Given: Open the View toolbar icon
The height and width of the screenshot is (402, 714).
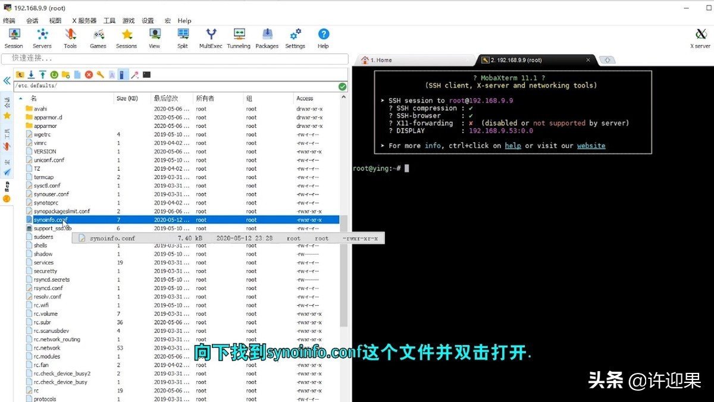Looking at the screenshot, I should coord(155,39).
